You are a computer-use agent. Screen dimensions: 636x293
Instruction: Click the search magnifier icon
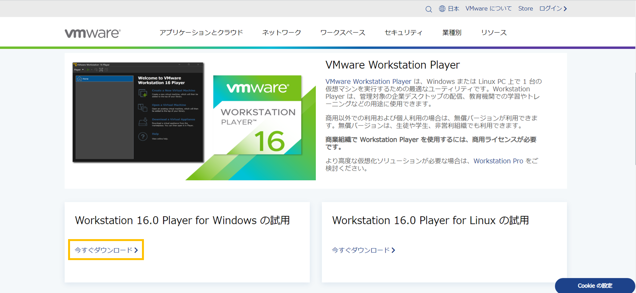429,9
